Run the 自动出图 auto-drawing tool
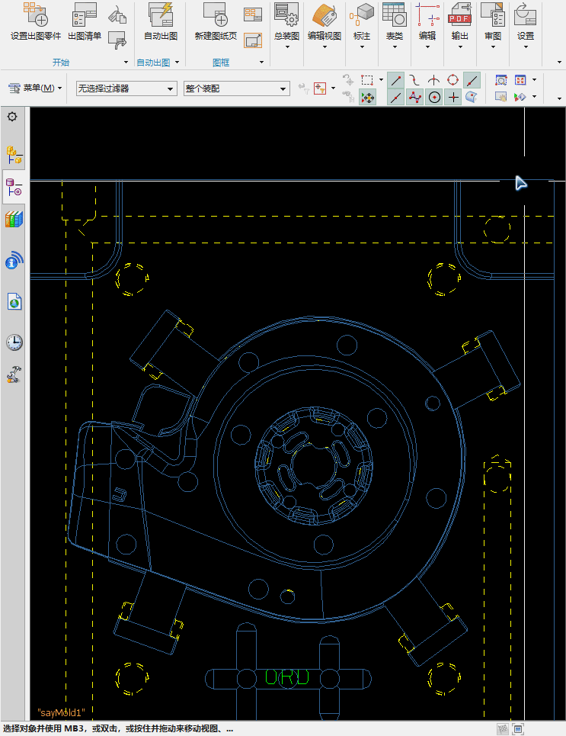 [161, 21]
